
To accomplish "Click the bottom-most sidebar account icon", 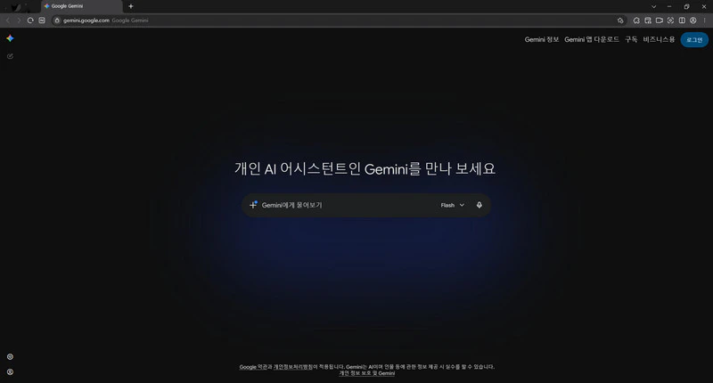I will click(x=10, y=372).
